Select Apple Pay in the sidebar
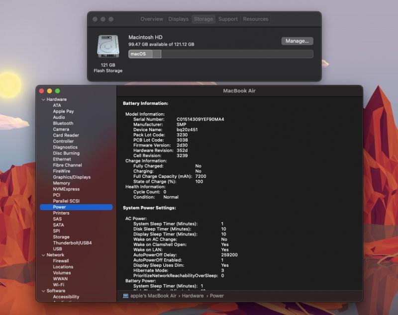 click(63, 111)
